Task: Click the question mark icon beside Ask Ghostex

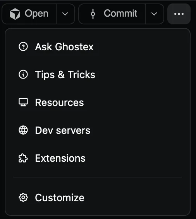Action: 23,46
